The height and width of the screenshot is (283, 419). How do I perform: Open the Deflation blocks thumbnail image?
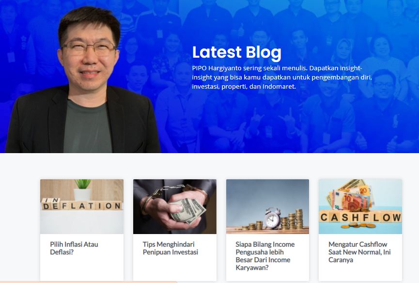[82, 206]
